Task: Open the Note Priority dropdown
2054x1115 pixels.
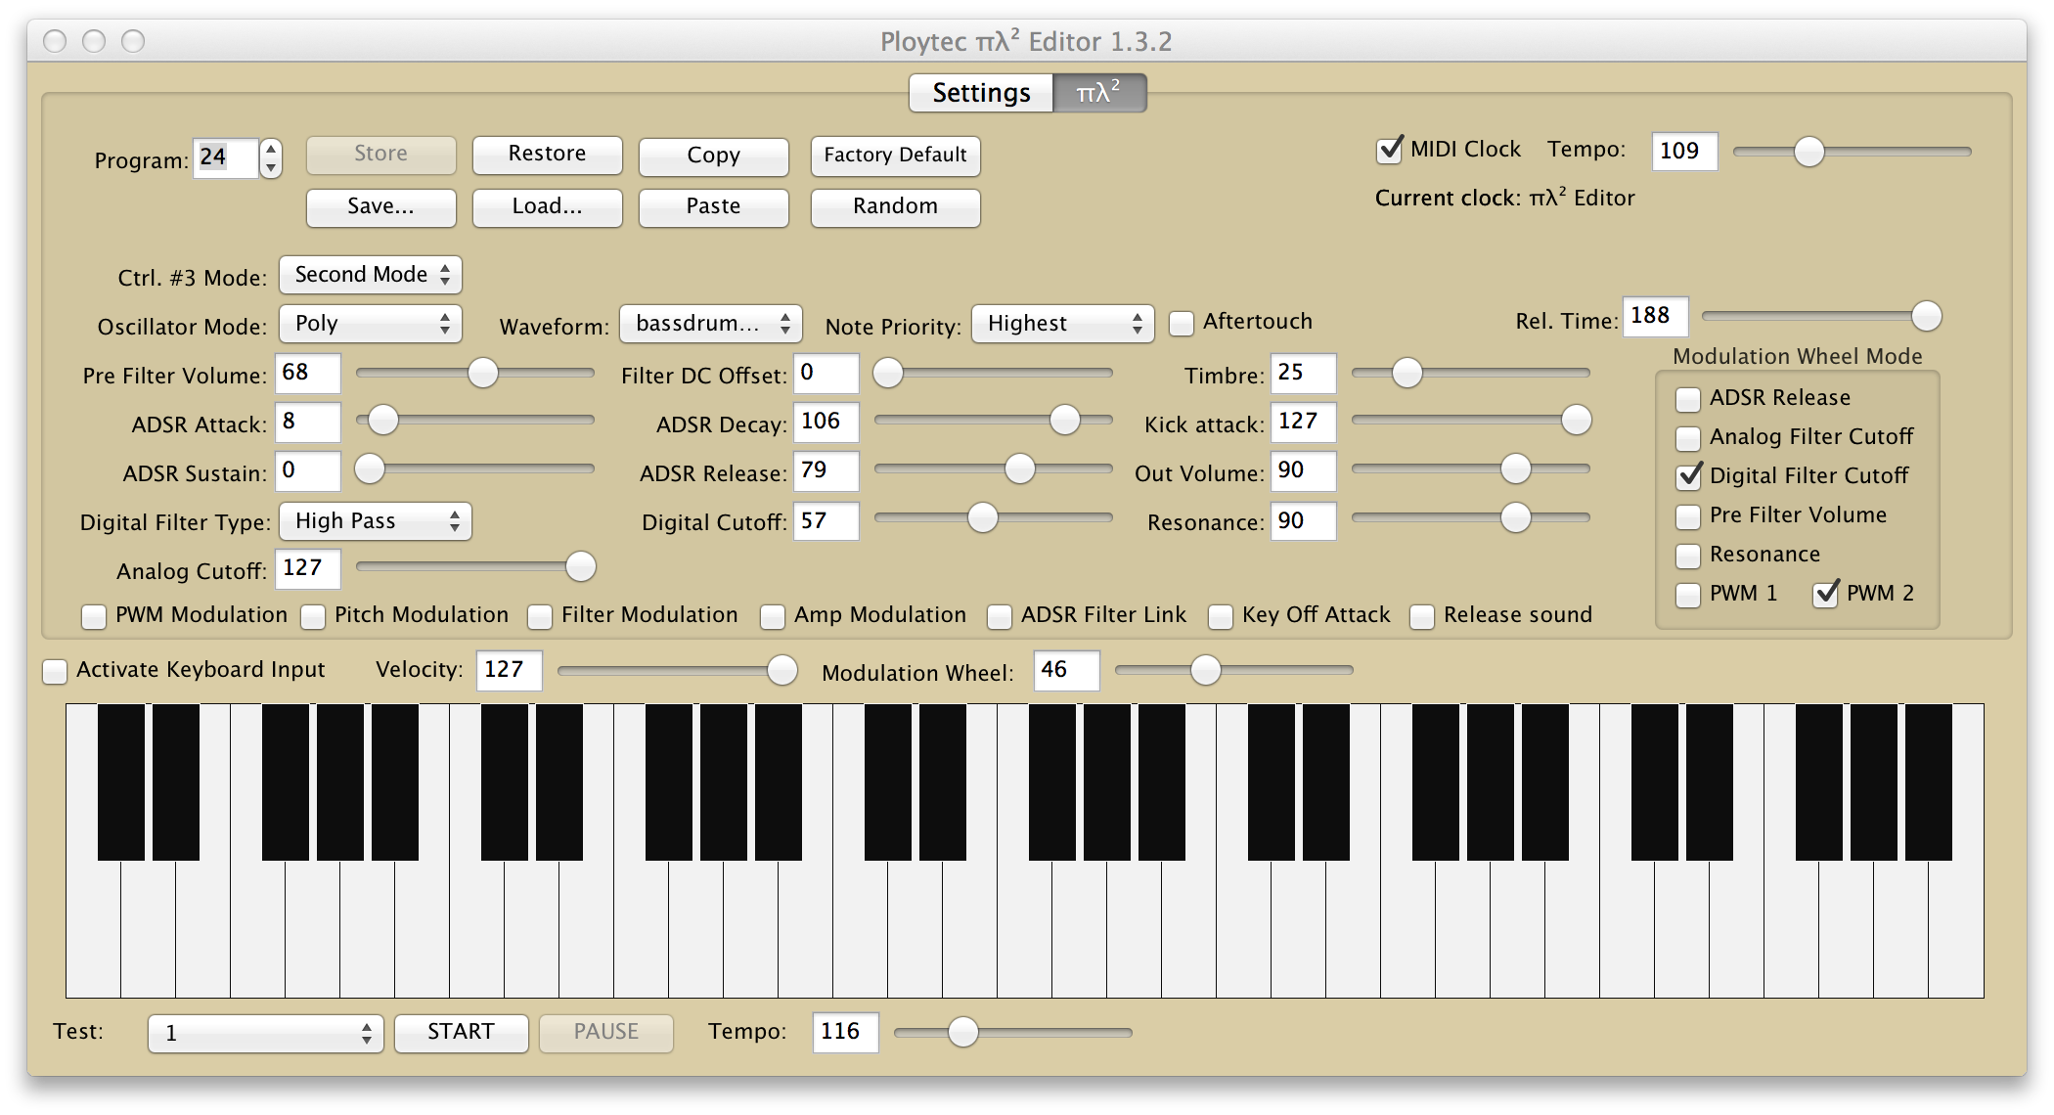Action: point(1062,324)
